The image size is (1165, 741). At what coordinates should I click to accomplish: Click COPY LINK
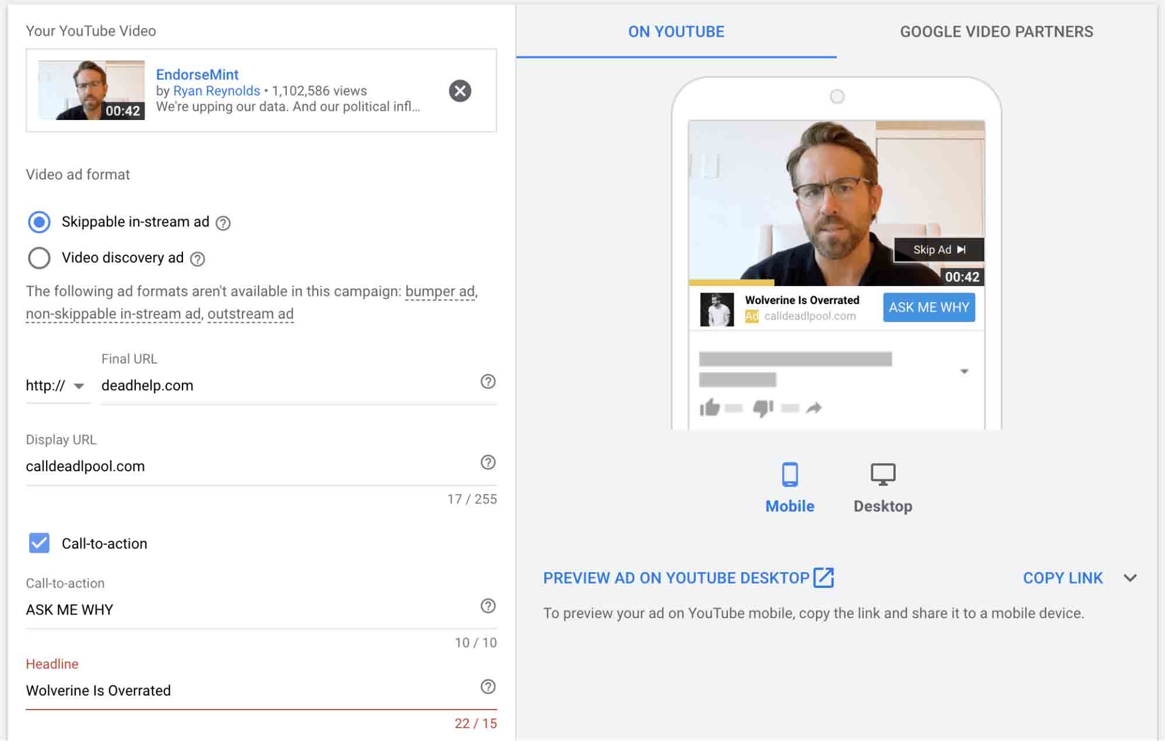pos(1063,578)
